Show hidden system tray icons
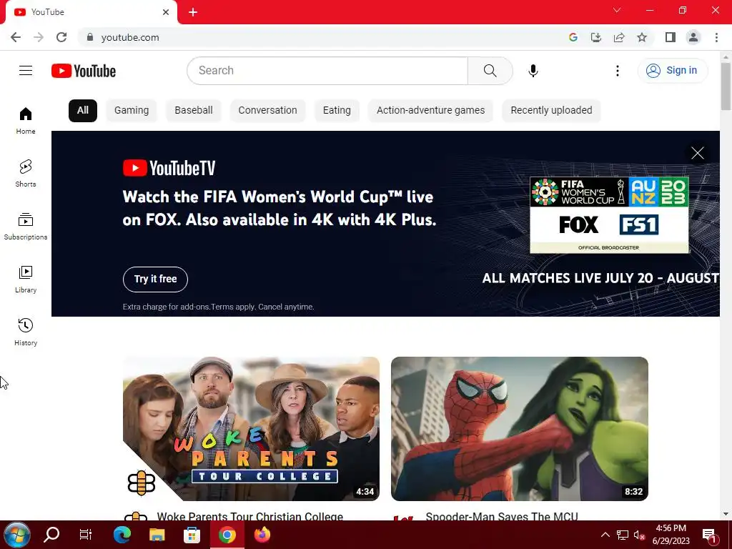 click(605, 535)
